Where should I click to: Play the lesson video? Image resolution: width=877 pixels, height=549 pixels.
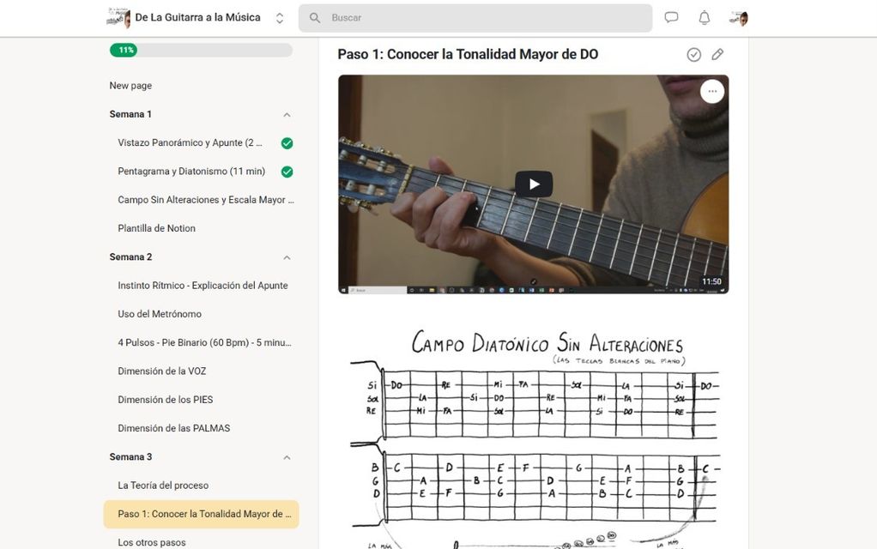534,184
